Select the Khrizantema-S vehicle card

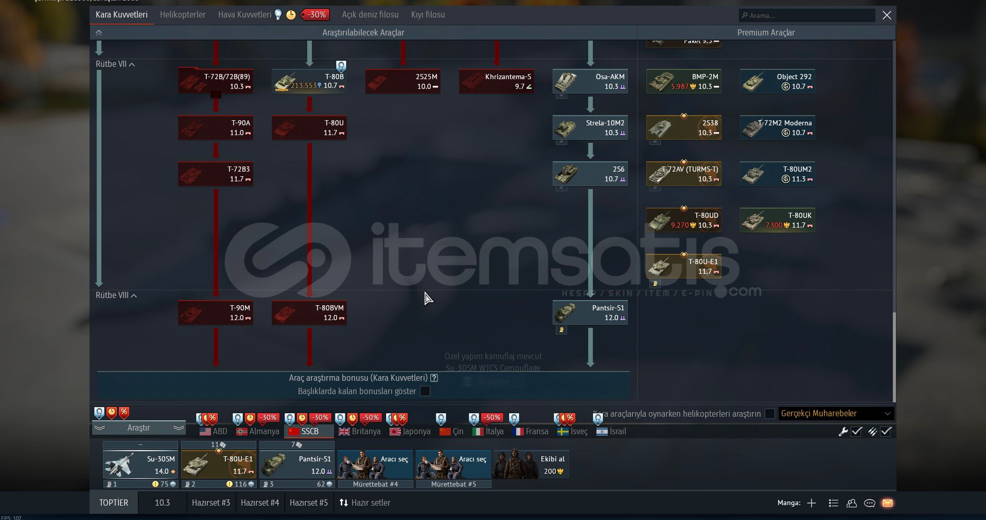click(497, 81)
